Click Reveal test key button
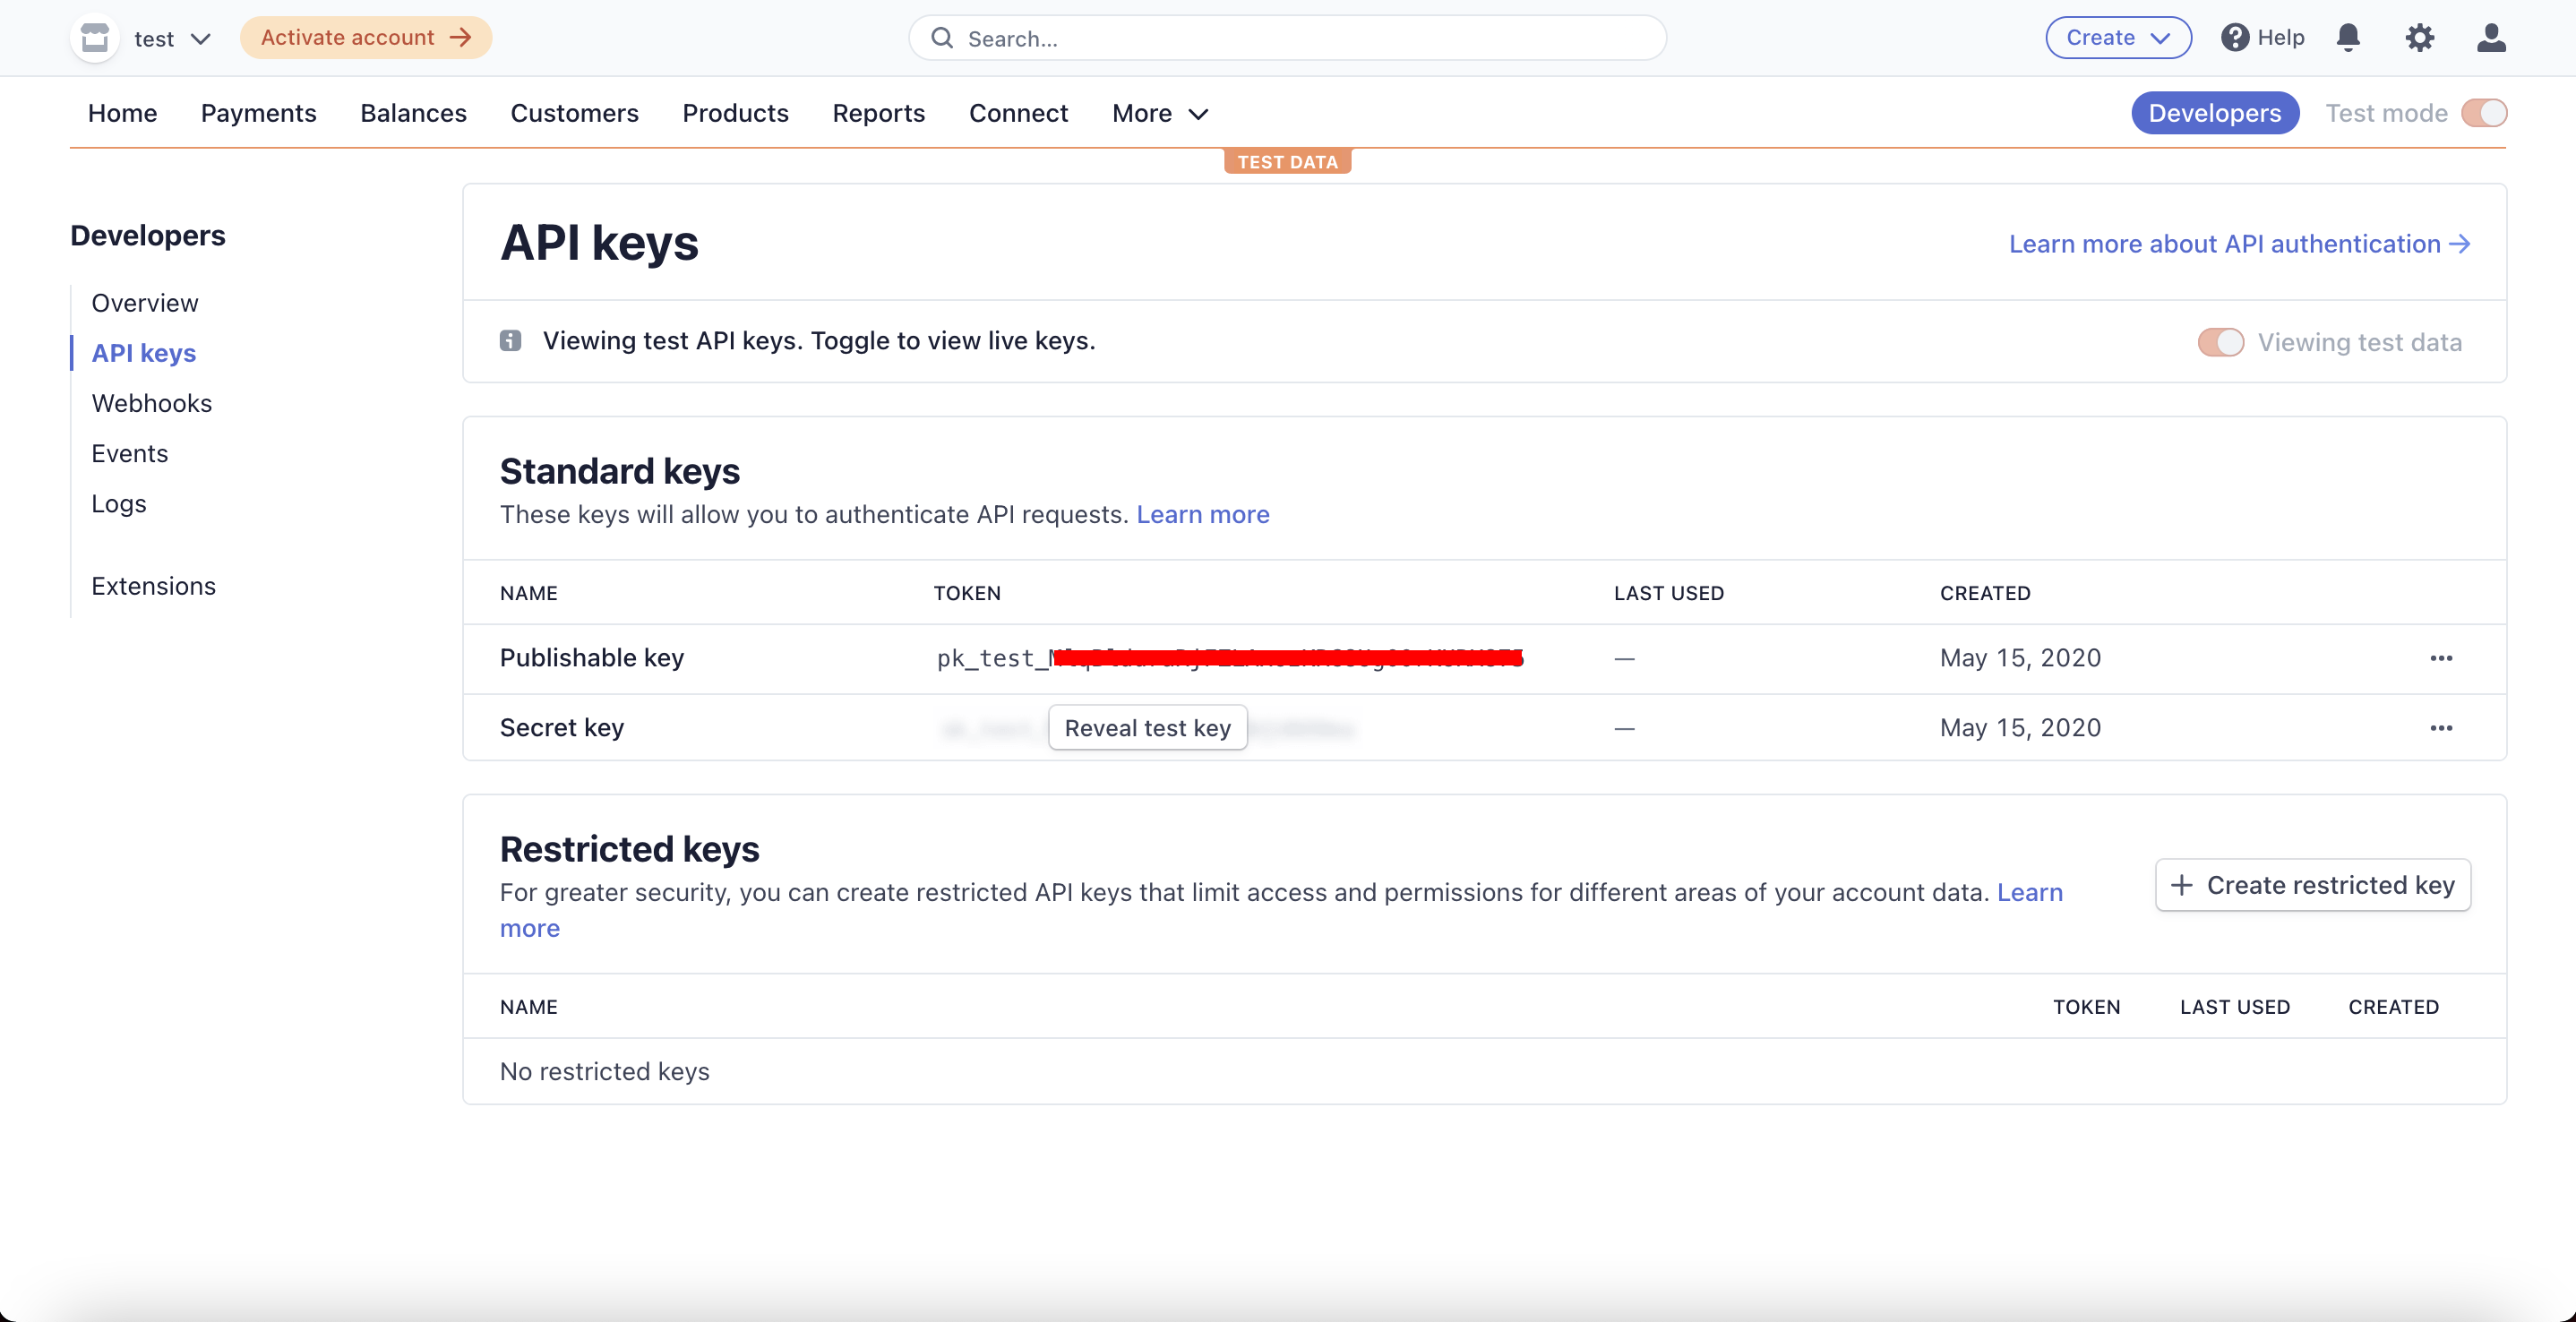 point(1147,728)
